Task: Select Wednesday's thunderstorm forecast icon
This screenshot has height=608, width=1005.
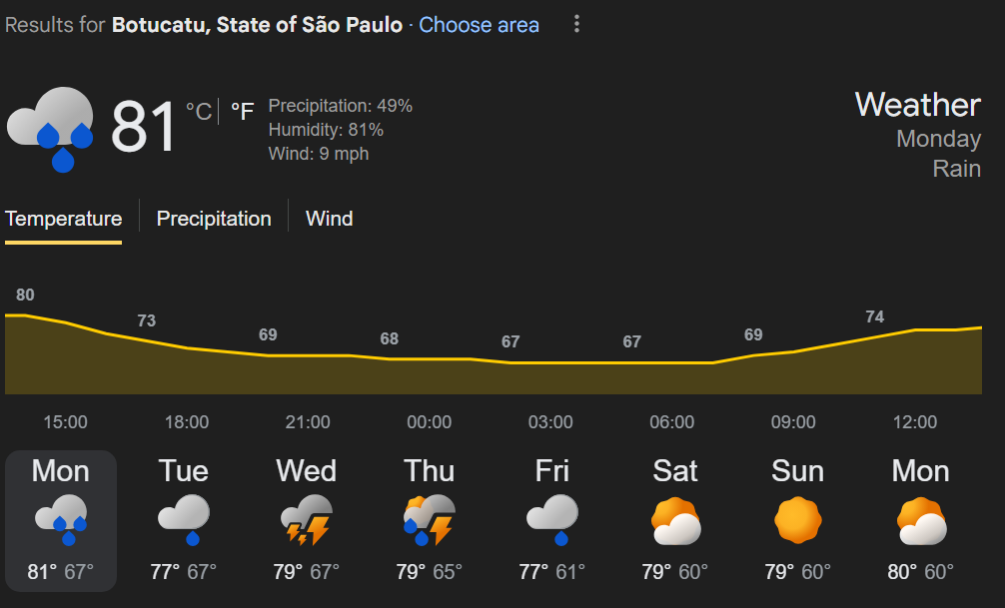Action: point(306,520)
